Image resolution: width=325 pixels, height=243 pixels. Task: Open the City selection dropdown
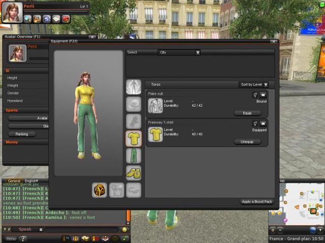179,52
